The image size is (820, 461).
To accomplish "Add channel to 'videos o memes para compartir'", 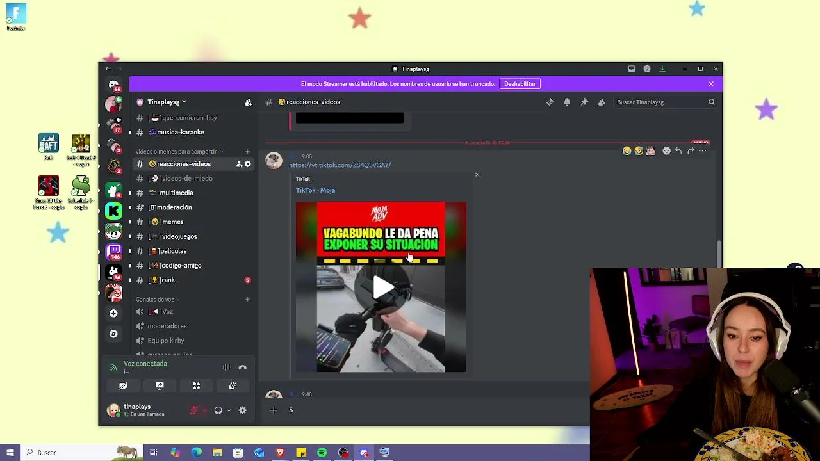I will 247,152.
